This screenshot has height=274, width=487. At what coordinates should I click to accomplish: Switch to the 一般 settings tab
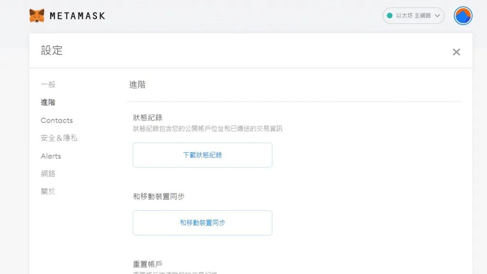coord(48,84)
